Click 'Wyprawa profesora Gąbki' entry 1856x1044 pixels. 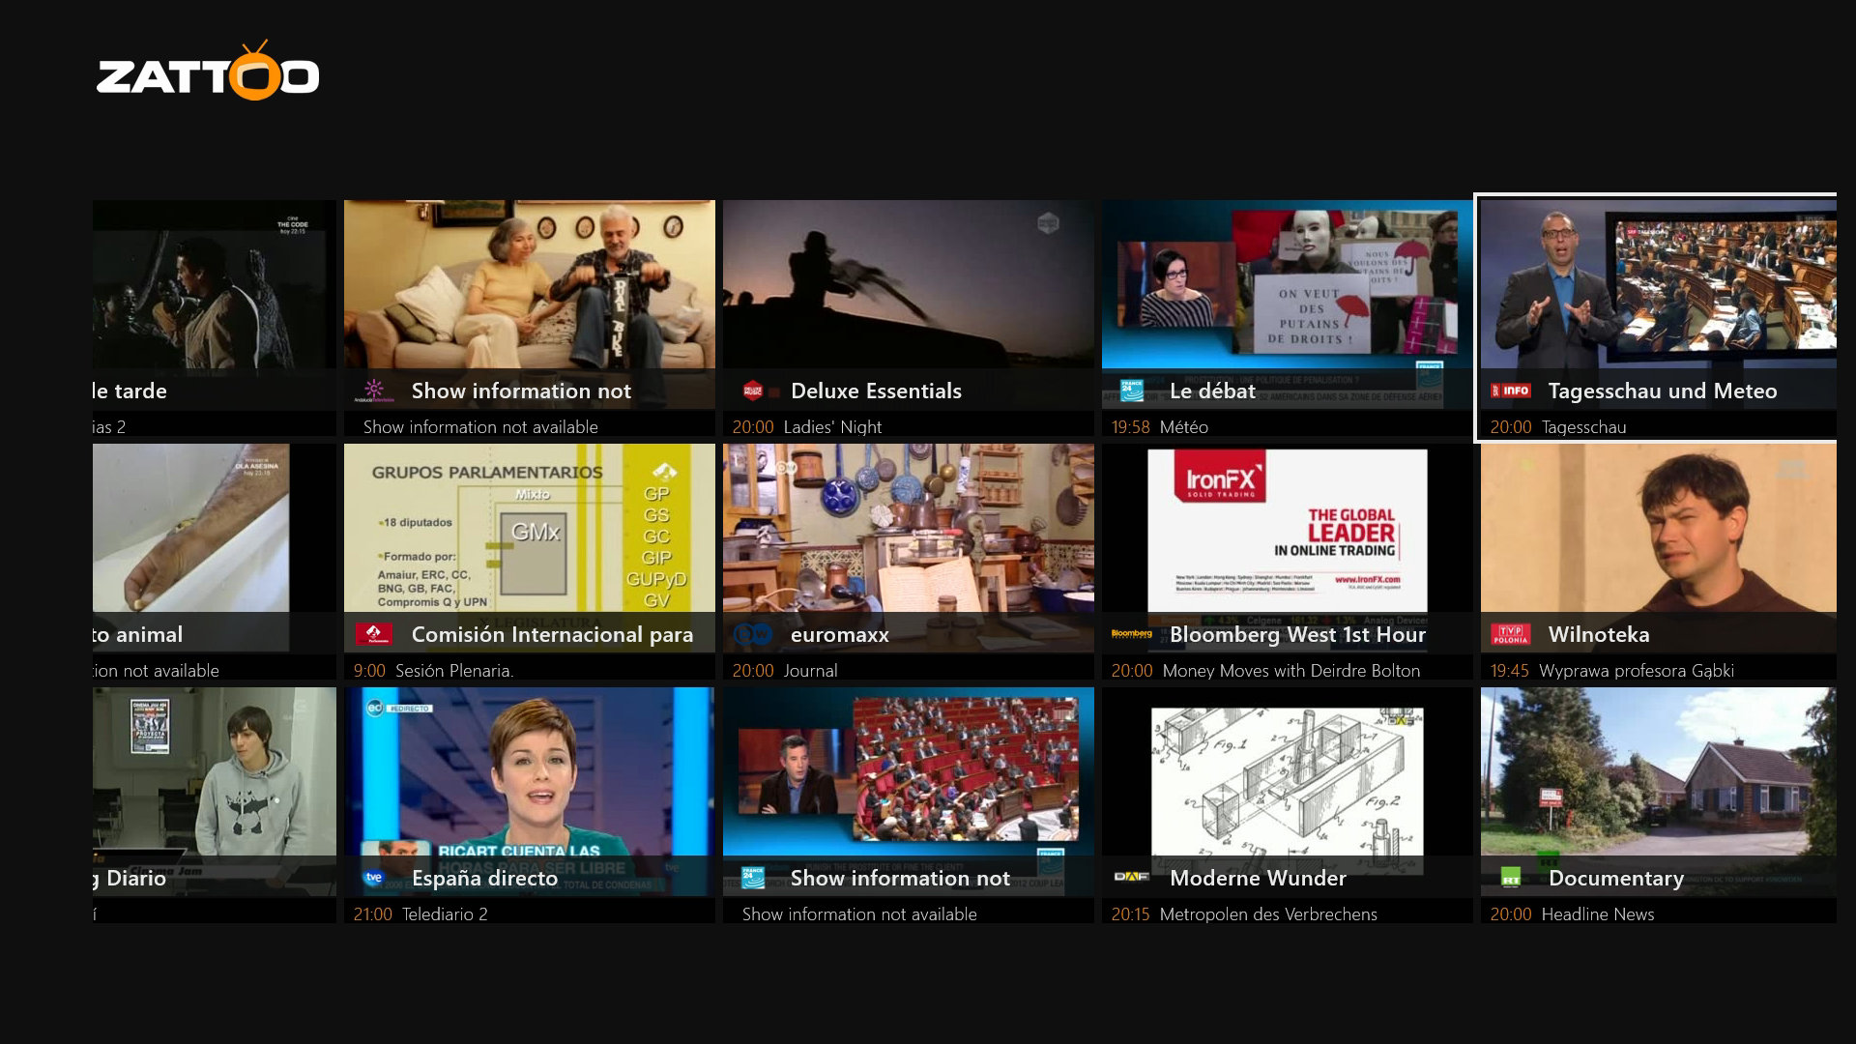tap(1637, 670)
